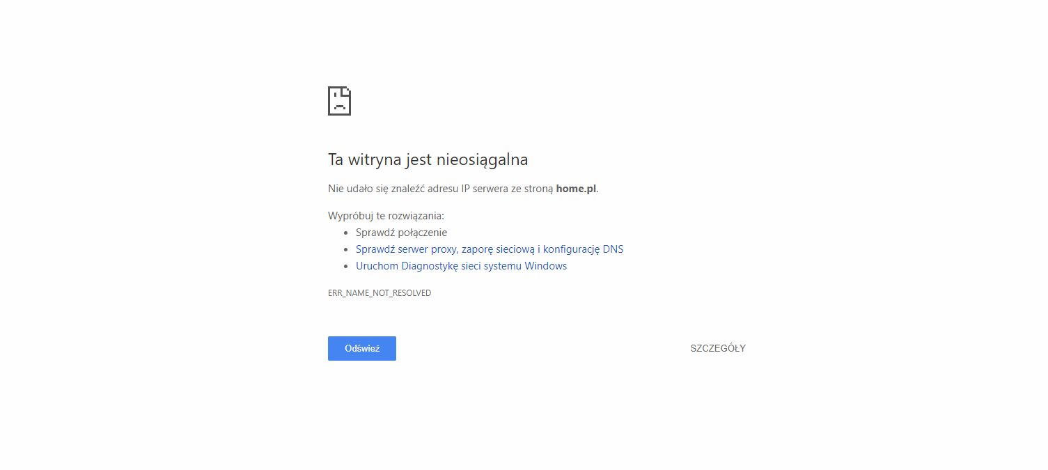Click the Odśwież reload button
This screenshot has height=470, width=1048.
pos(362,348)
